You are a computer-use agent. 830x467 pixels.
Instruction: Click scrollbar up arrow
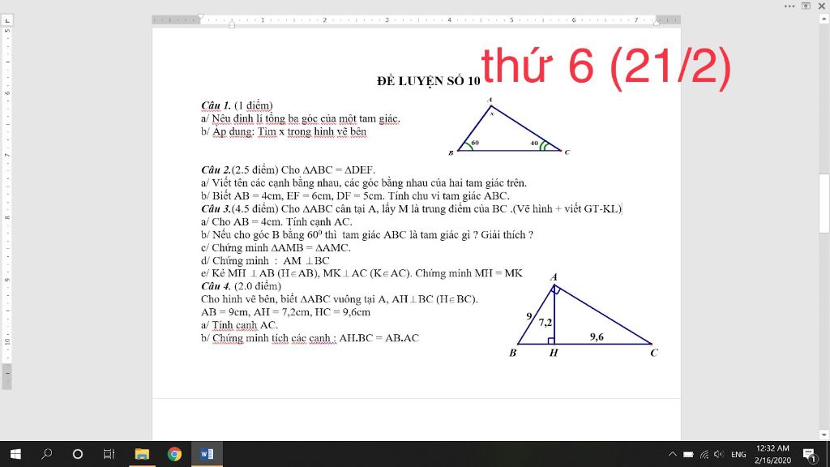[824, 19]
